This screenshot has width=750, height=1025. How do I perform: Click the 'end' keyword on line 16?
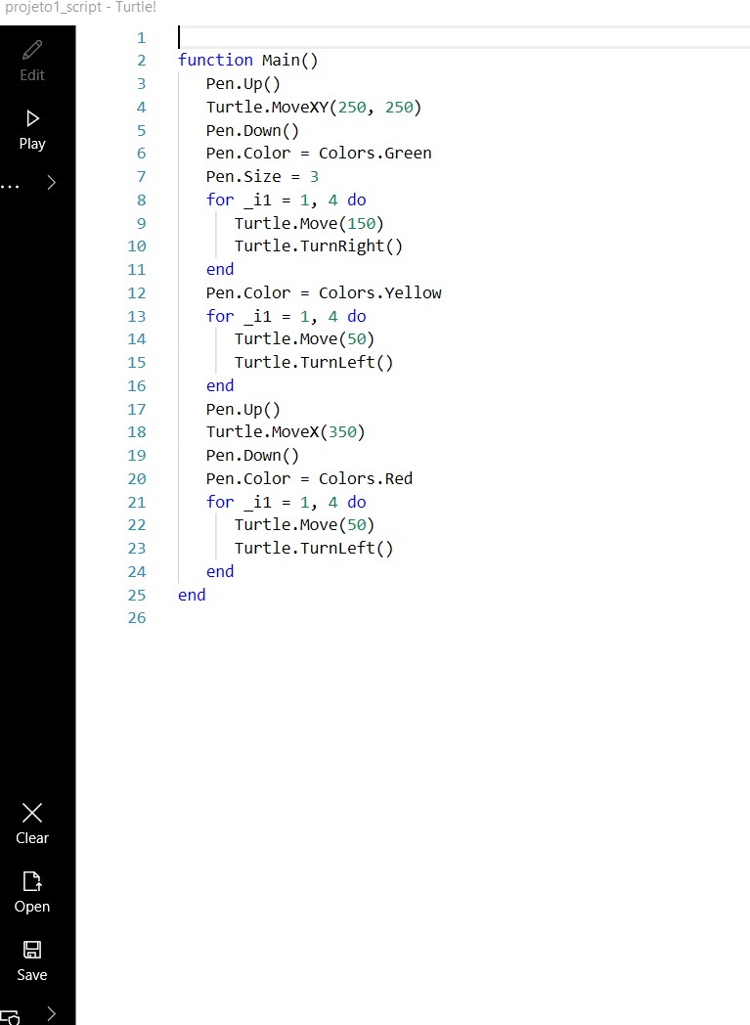click(x=219, y=385)
